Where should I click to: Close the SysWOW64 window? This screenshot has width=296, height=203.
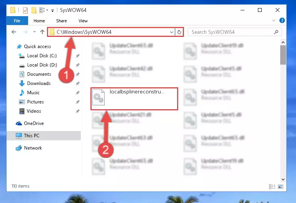click(278, 10)
